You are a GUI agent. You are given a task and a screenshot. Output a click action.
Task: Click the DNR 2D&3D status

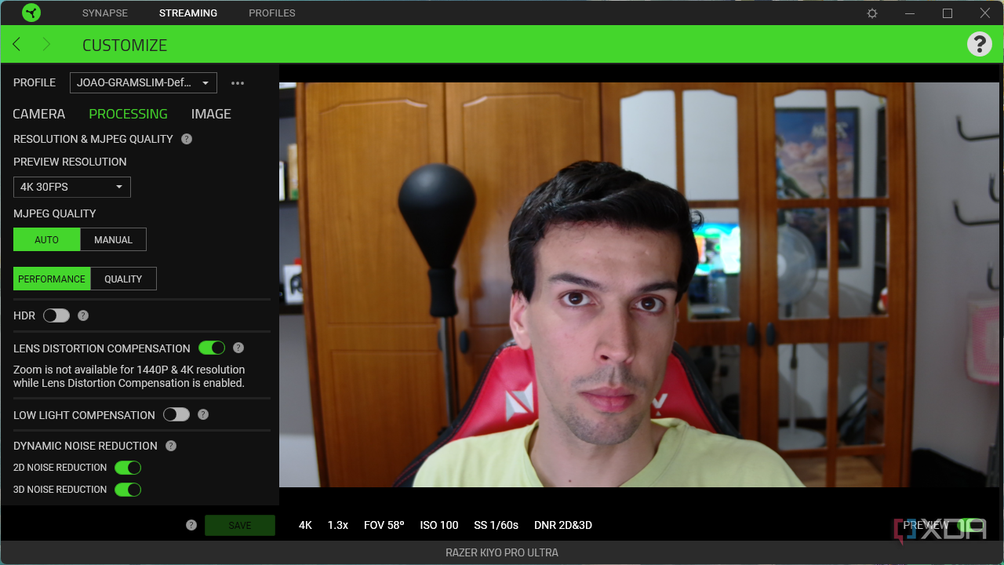tap(563, 525)
